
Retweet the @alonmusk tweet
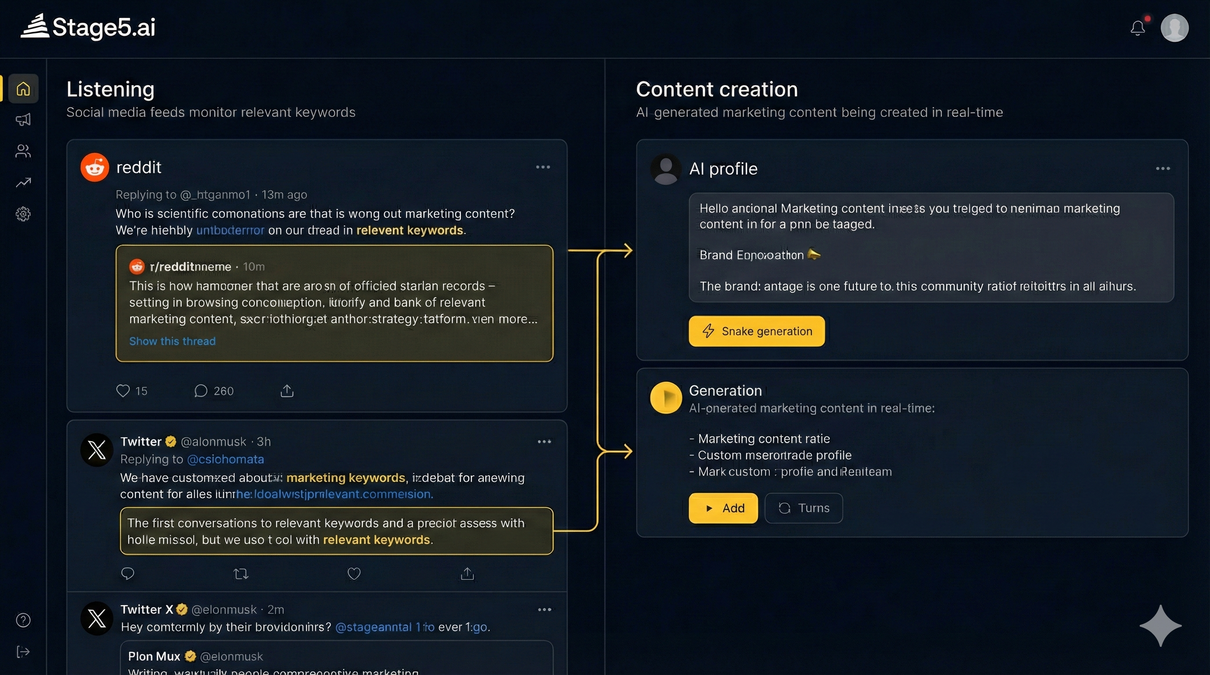[x=241, y=573]
